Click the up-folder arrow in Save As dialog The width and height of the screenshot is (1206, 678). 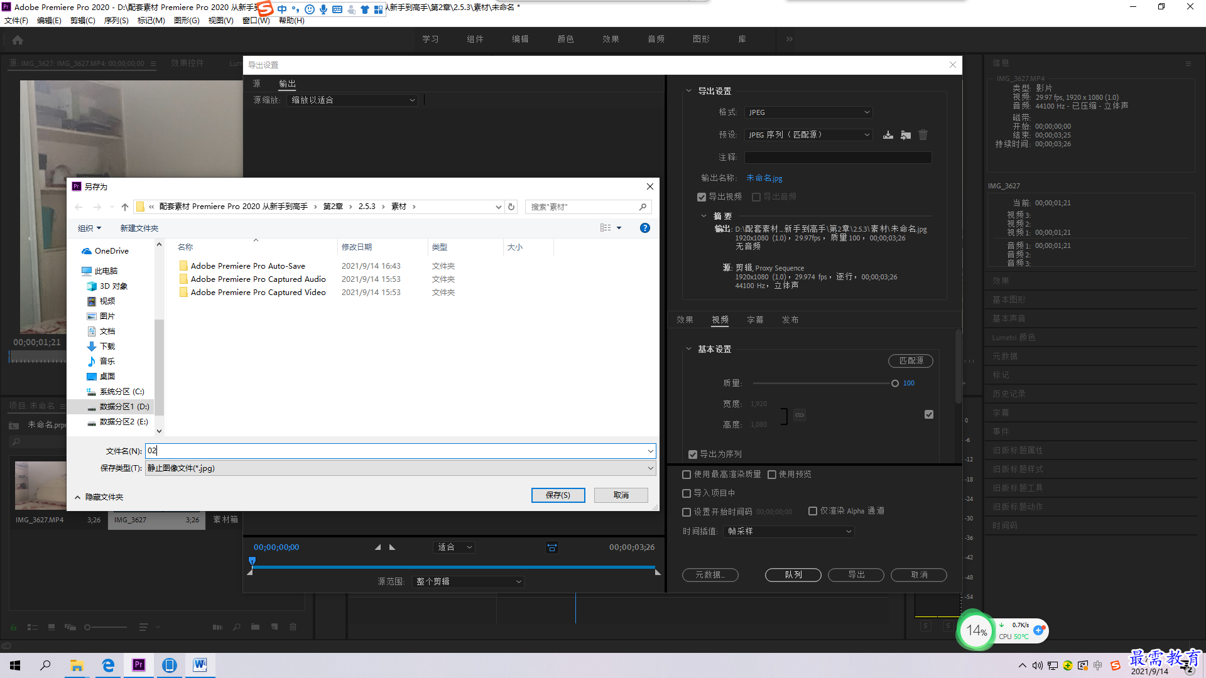(x=124, y=207)
